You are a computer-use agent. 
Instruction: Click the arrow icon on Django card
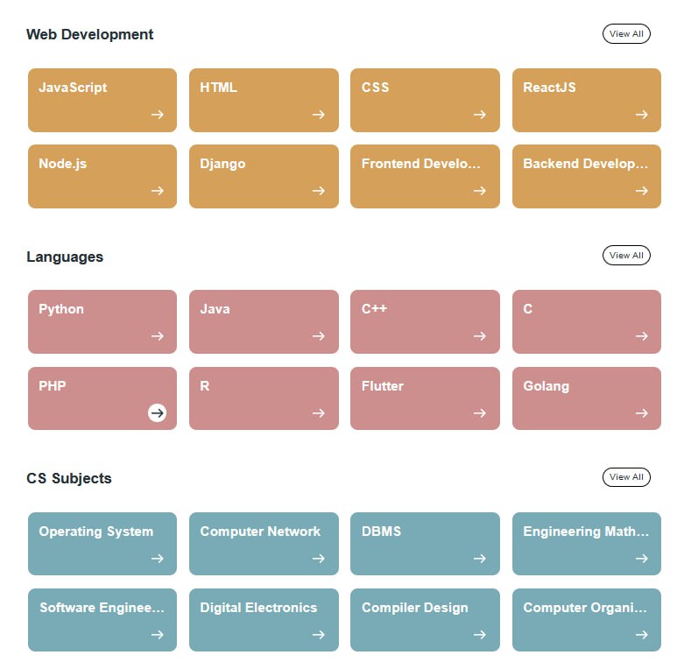click(x=318, y=191)
